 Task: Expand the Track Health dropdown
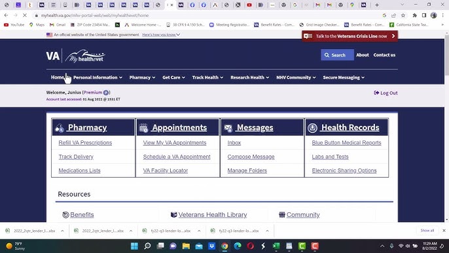click(207, 77)
